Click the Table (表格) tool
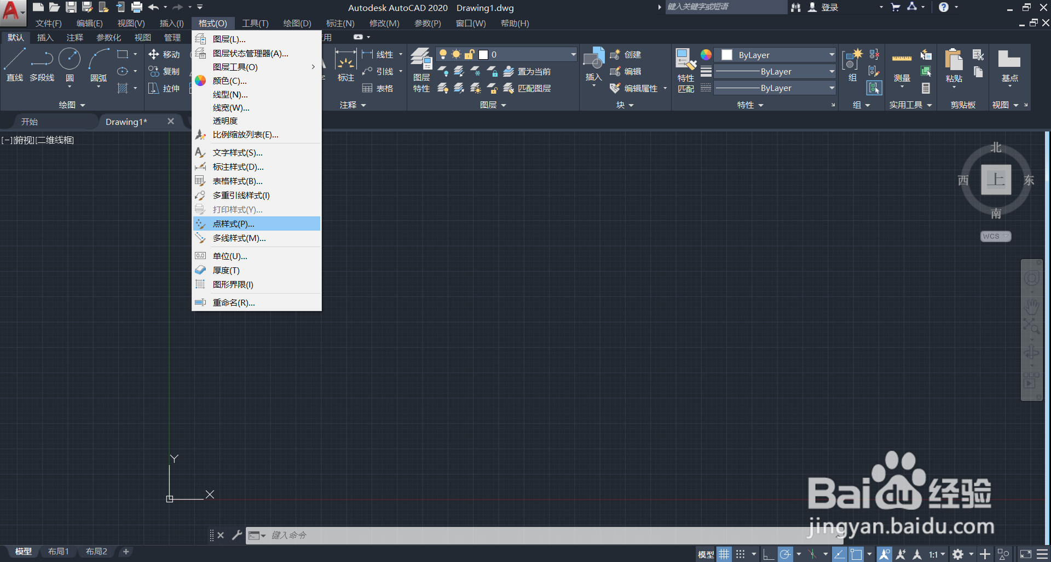The height and width of the screenshot is (562, 1051). [378, 88]
